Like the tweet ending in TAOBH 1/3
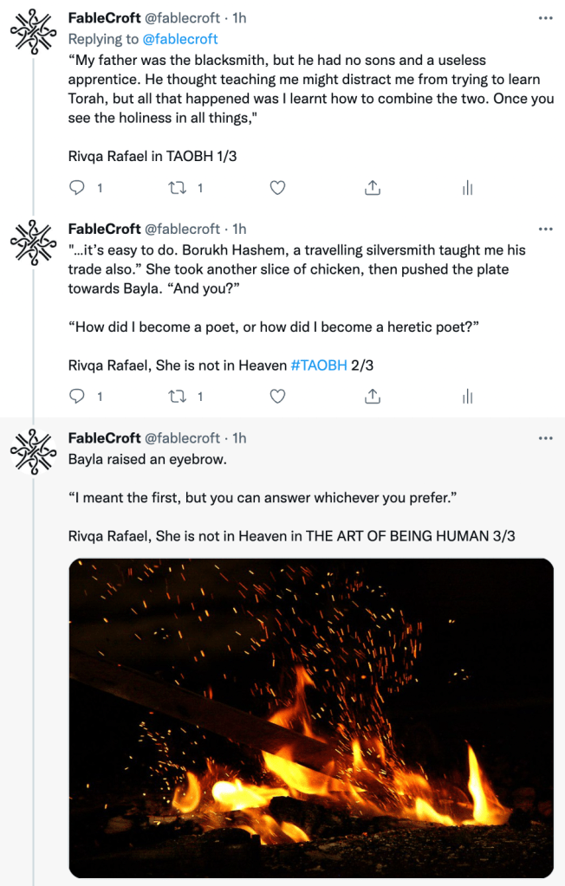Viewport: 565px width, 886px height. [277, 187]
